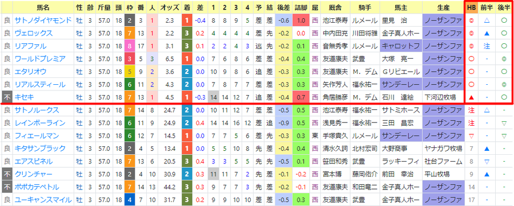
Task: Open the クリンチャー horse link
Action: (34, 174)
